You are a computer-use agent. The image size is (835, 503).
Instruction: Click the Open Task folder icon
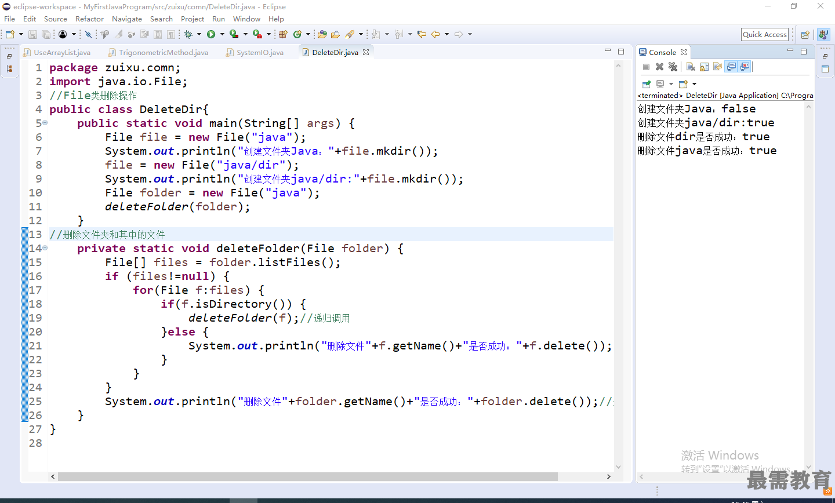tap(335, 34)
